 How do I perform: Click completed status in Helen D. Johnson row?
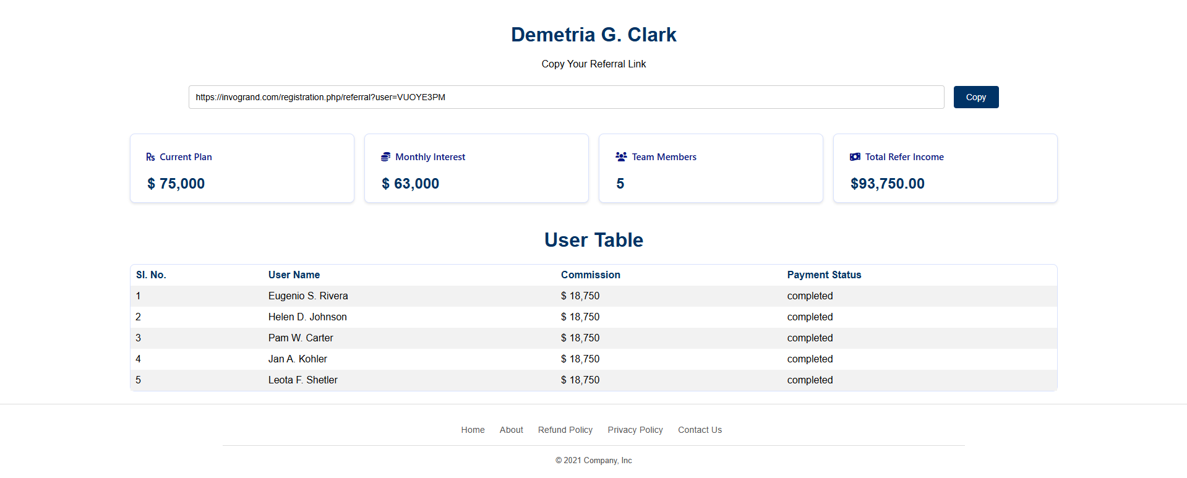click(x=810, y=317)
